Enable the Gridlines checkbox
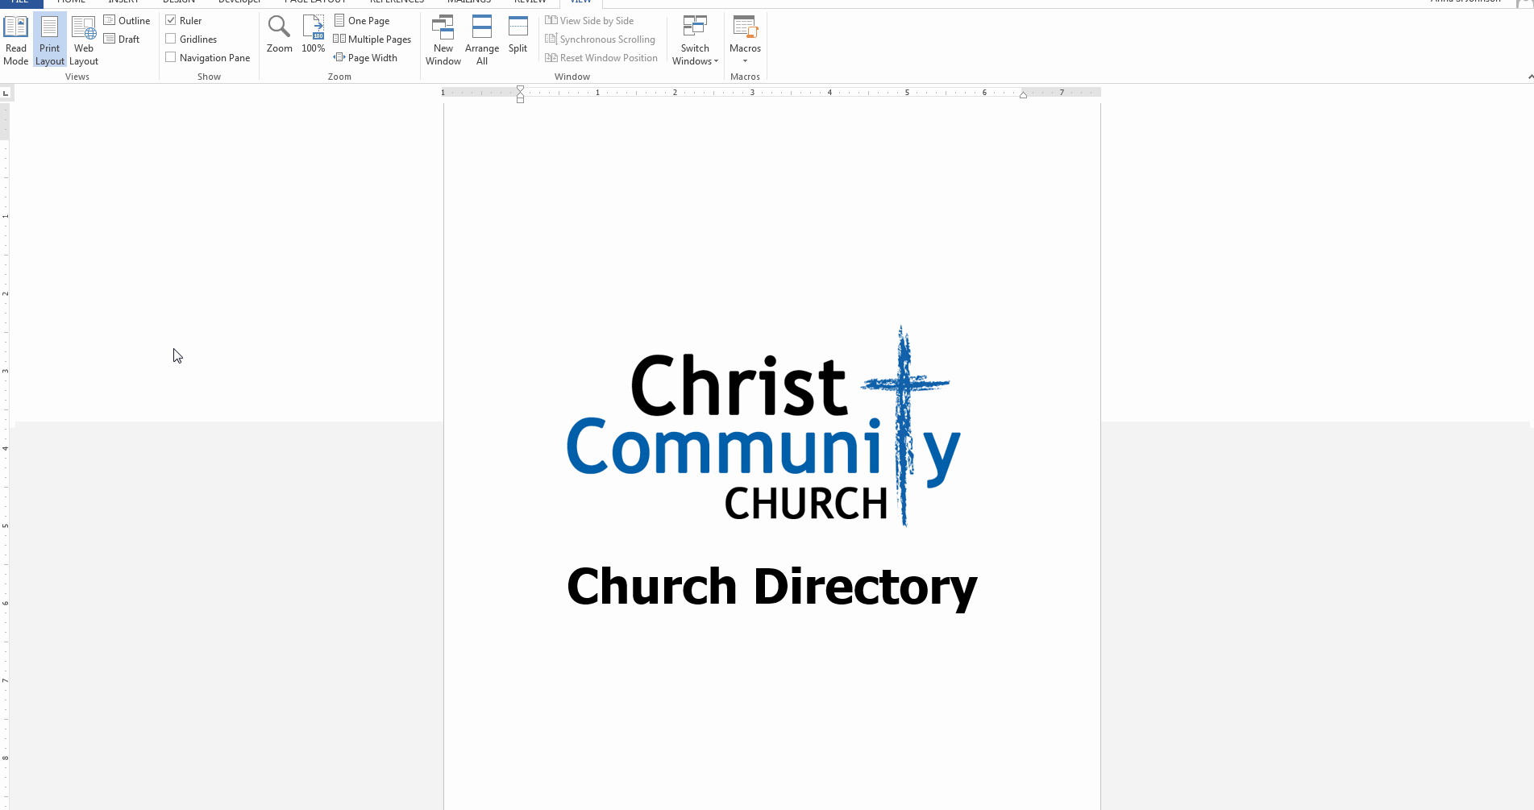 click(171, 39)
